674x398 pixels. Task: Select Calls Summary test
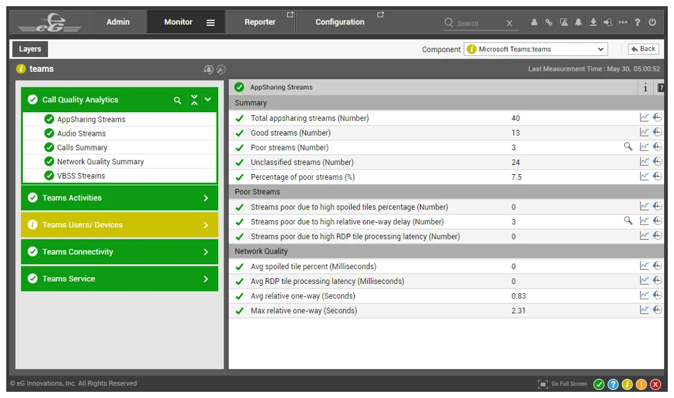[82, 148]
